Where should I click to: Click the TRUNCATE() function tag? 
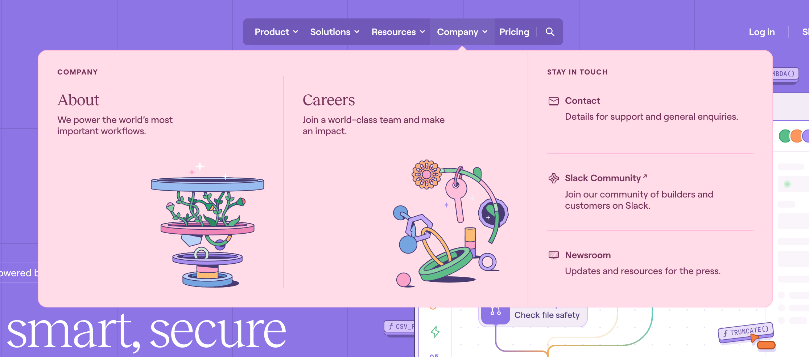pos(746,331)
